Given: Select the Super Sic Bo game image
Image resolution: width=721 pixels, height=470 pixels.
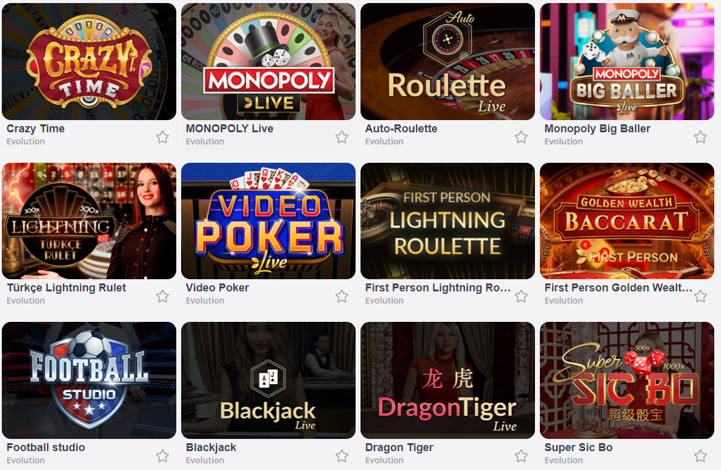Looking at the screenshot, I should [x=627, y=380].
